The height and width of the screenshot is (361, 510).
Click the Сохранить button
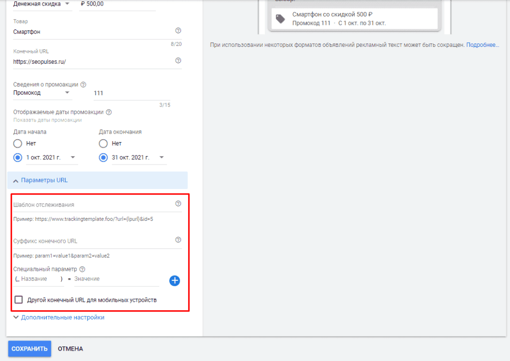pyautogui.click(x=29, y=349)
